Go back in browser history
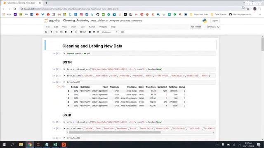The height and width of the screenshot is (148, 264). 4,9
